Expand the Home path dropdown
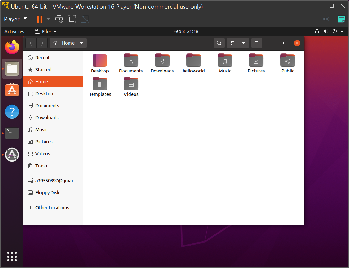349x268 pixels. (81, 43)
